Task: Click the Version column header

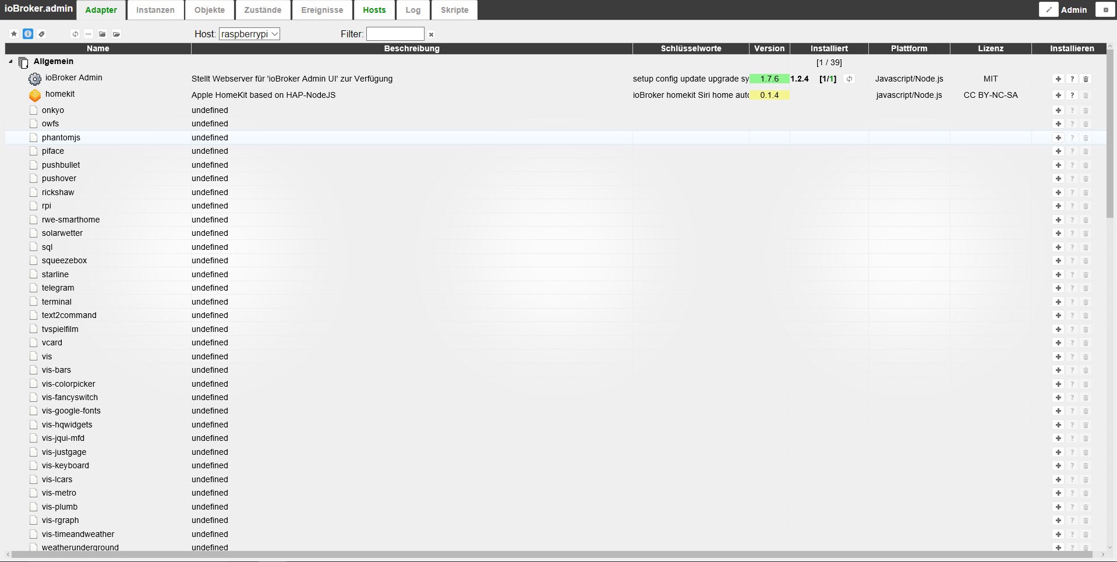Action: (x=769, y=48)
